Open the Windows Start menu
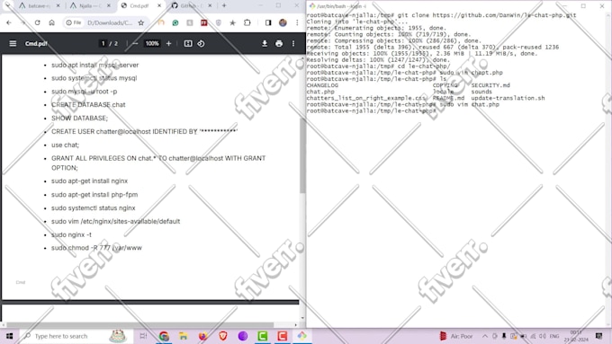612x344 pixels. click(x=9, y=336)
